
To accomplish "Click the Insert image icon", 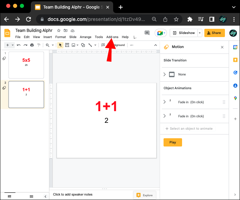I will [x=73, y=45].
